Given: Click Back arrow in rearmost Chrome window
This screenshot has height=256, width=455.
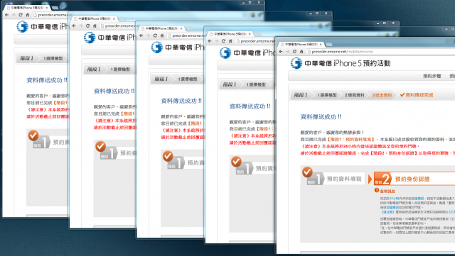Looking at the screenshot, I should 6,15.
